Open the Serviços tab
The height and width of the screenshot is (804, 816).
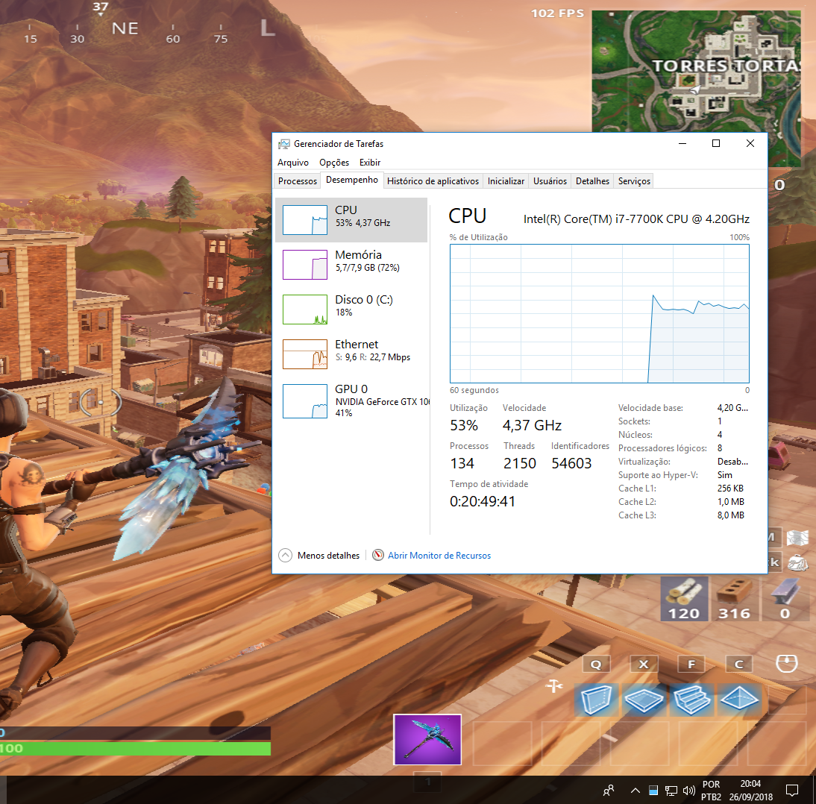pyautogui.click(x=634, y=181)
